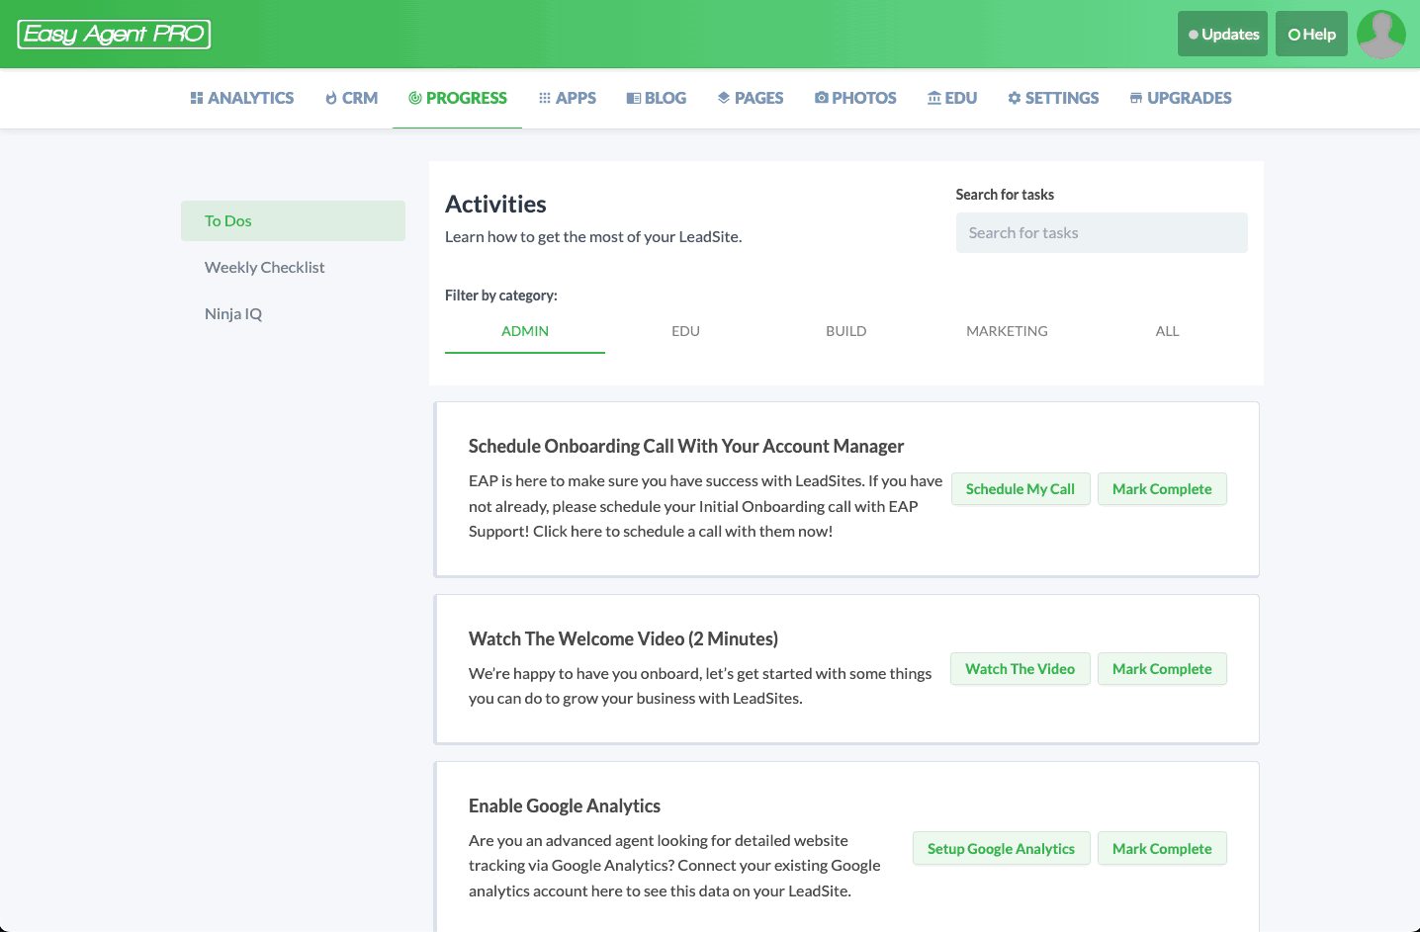Click the EDU institution icon in navigation

934,98
